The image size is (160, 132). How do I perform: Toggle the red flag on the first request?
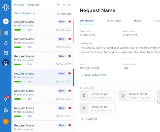[x=70, y=22]
